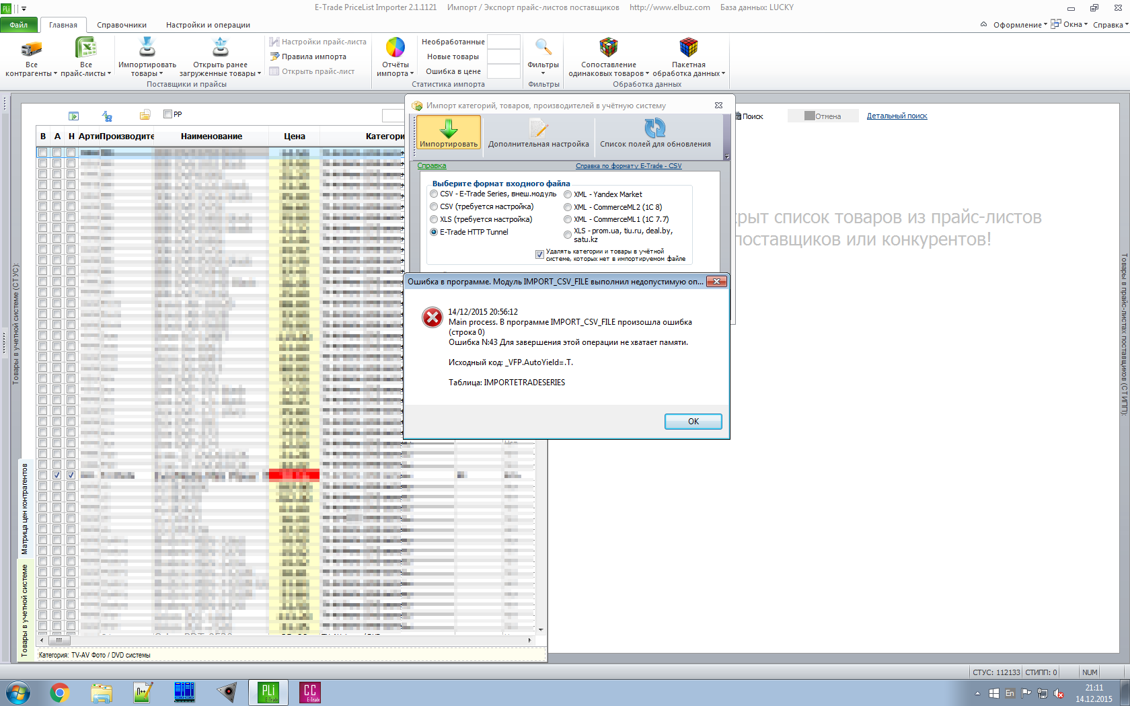Click the Отчёты импорта color wheel icon

pos(396,48)
